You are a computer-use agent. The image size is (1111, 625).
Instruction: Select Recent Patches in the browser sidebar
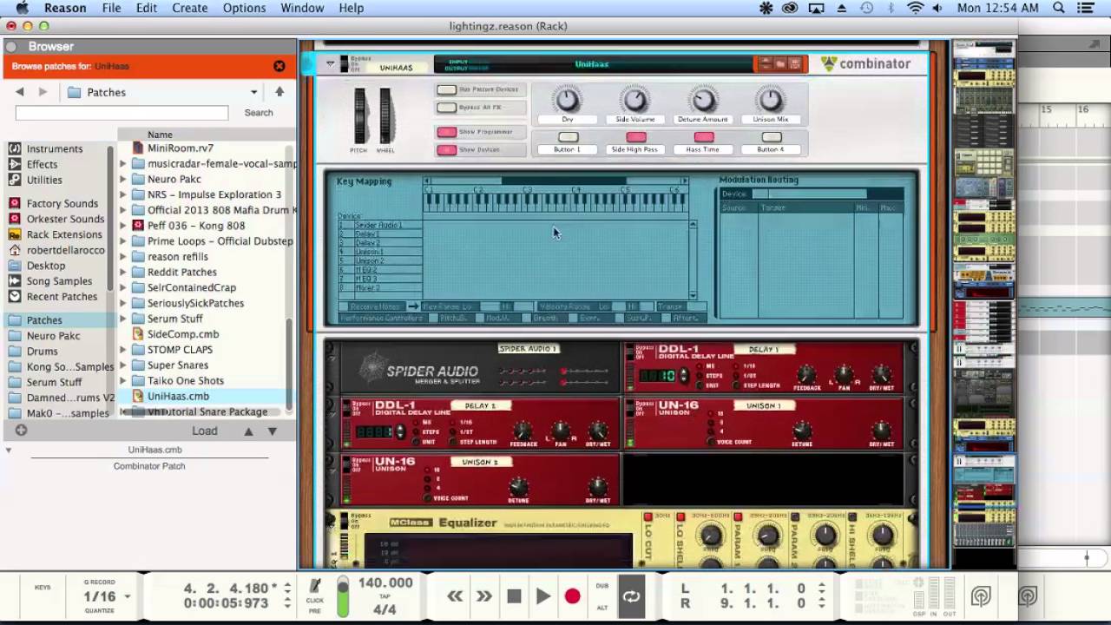[x=62, y=297]
